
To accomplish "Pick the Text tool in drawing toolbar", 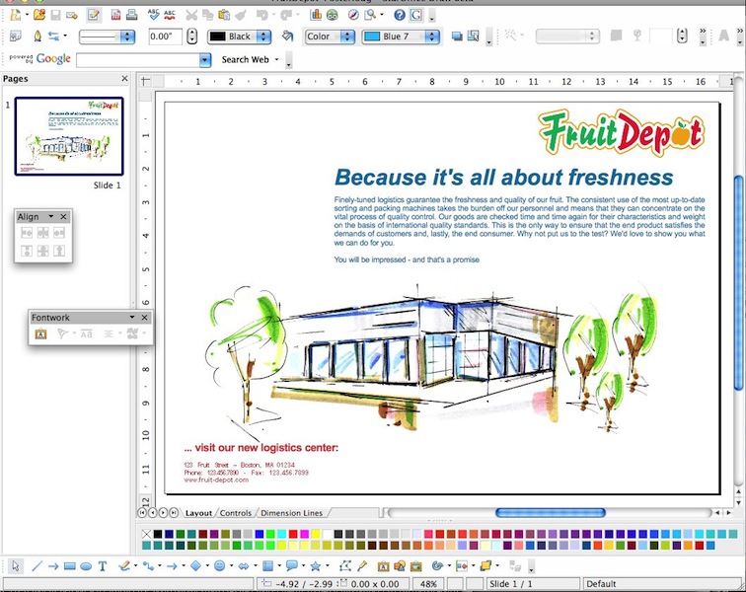I will pos(102,566).
